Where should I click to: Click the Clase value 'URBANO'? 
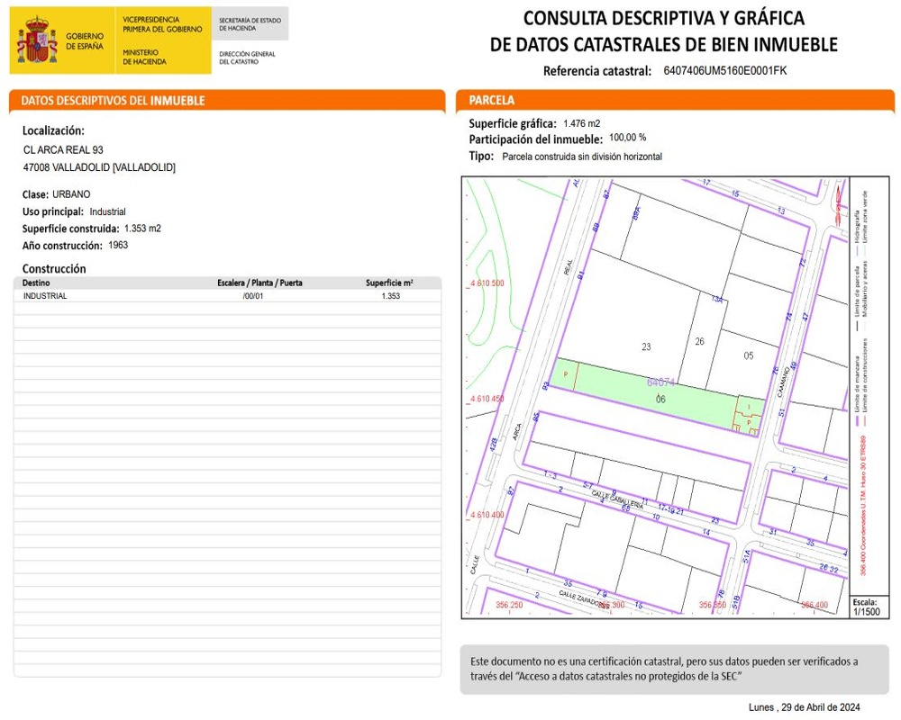click(71, 194)
